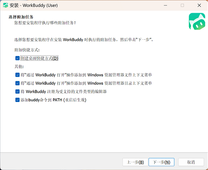Minimize the installer window
The width and height of the screenshot is (208, 170).
coord(166,5)
